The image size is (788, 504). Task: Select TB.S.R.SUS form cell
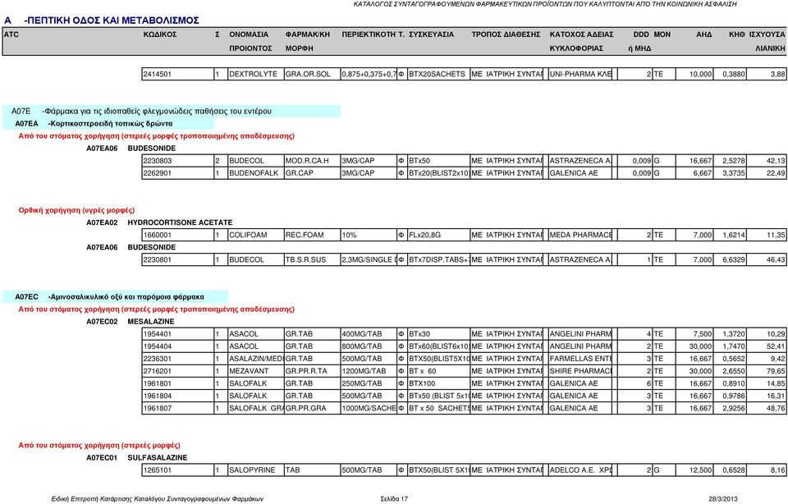[312, 259]
